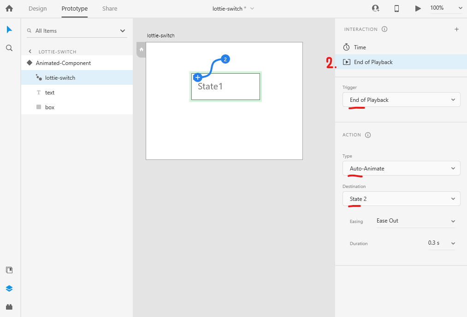
Task: Open the Layers panel icon at bottom left
Action: tap(9, 288)
